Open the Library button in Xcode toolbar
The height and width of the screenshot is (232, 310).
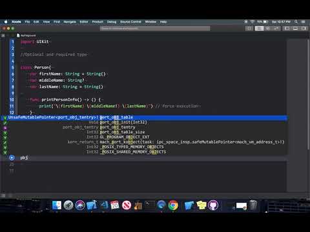tap(249, 28)
